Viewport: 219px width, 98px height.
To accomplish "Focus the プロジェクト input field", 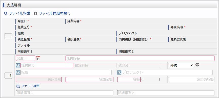I will [167, 72].
